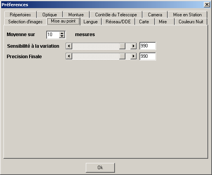The height and width of the screenshot is (175, 212).
Task: Open the Couleurs Nuit tab
Action: (x=191, y=22)
